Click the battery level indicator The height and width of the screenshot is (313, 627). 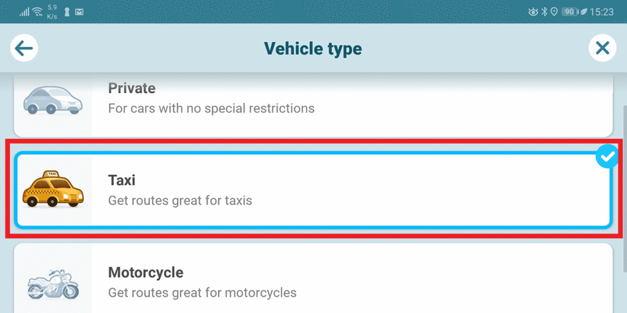click(x=569, y=12)
